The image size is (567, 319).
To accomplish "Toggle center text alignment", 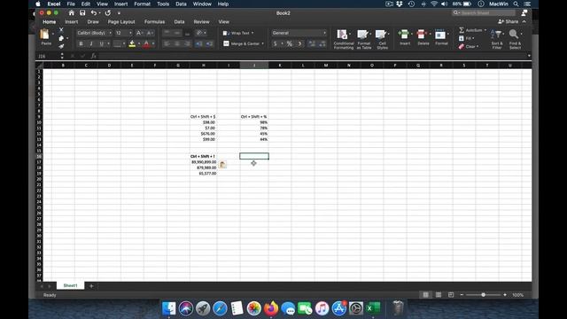I will [177, 43].
